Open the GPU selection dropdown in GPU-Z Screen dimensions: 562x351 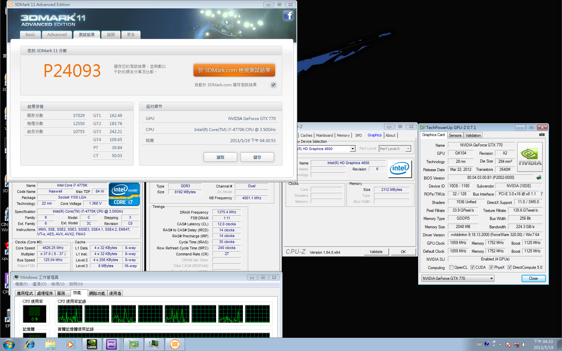coord(458,278)
